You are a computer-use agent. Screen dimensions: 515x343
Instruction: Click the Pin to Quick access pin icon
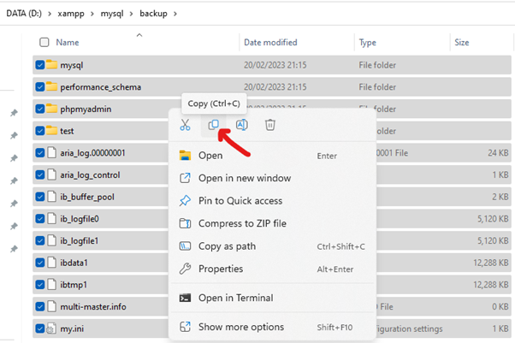coord(184,201)
